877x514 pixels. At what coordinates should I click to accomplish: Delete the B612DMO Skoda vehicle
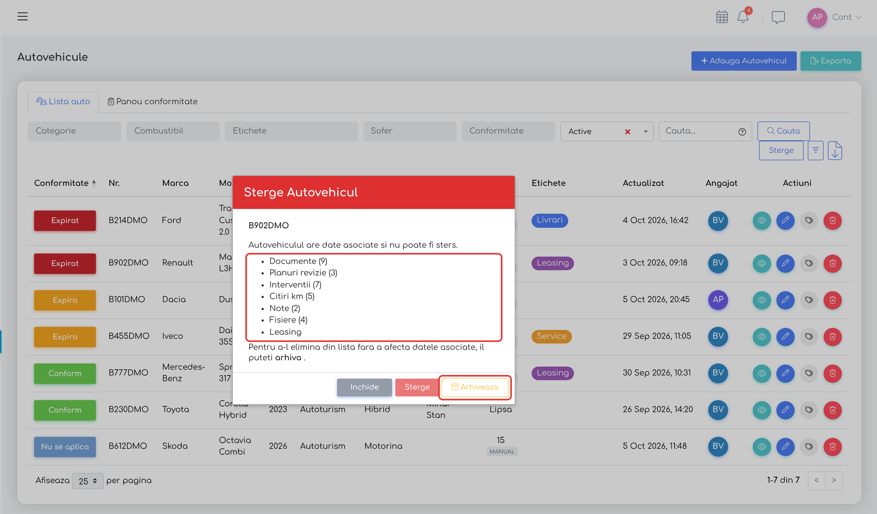pyautogui.click(x=833, y=446)
